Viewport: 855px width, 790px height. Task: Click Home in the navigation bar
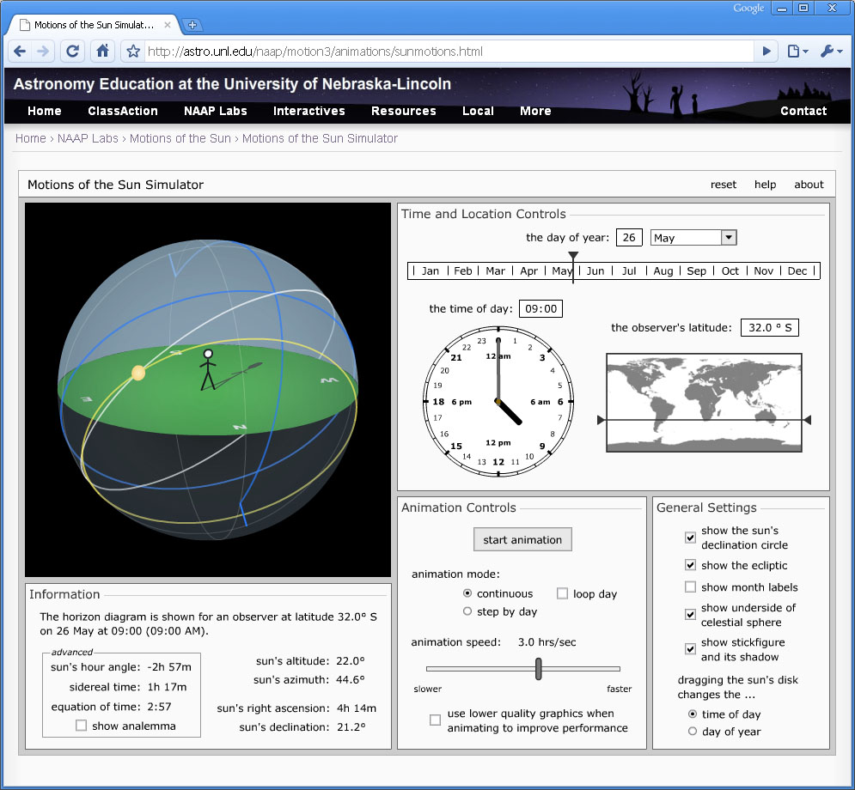44,111
